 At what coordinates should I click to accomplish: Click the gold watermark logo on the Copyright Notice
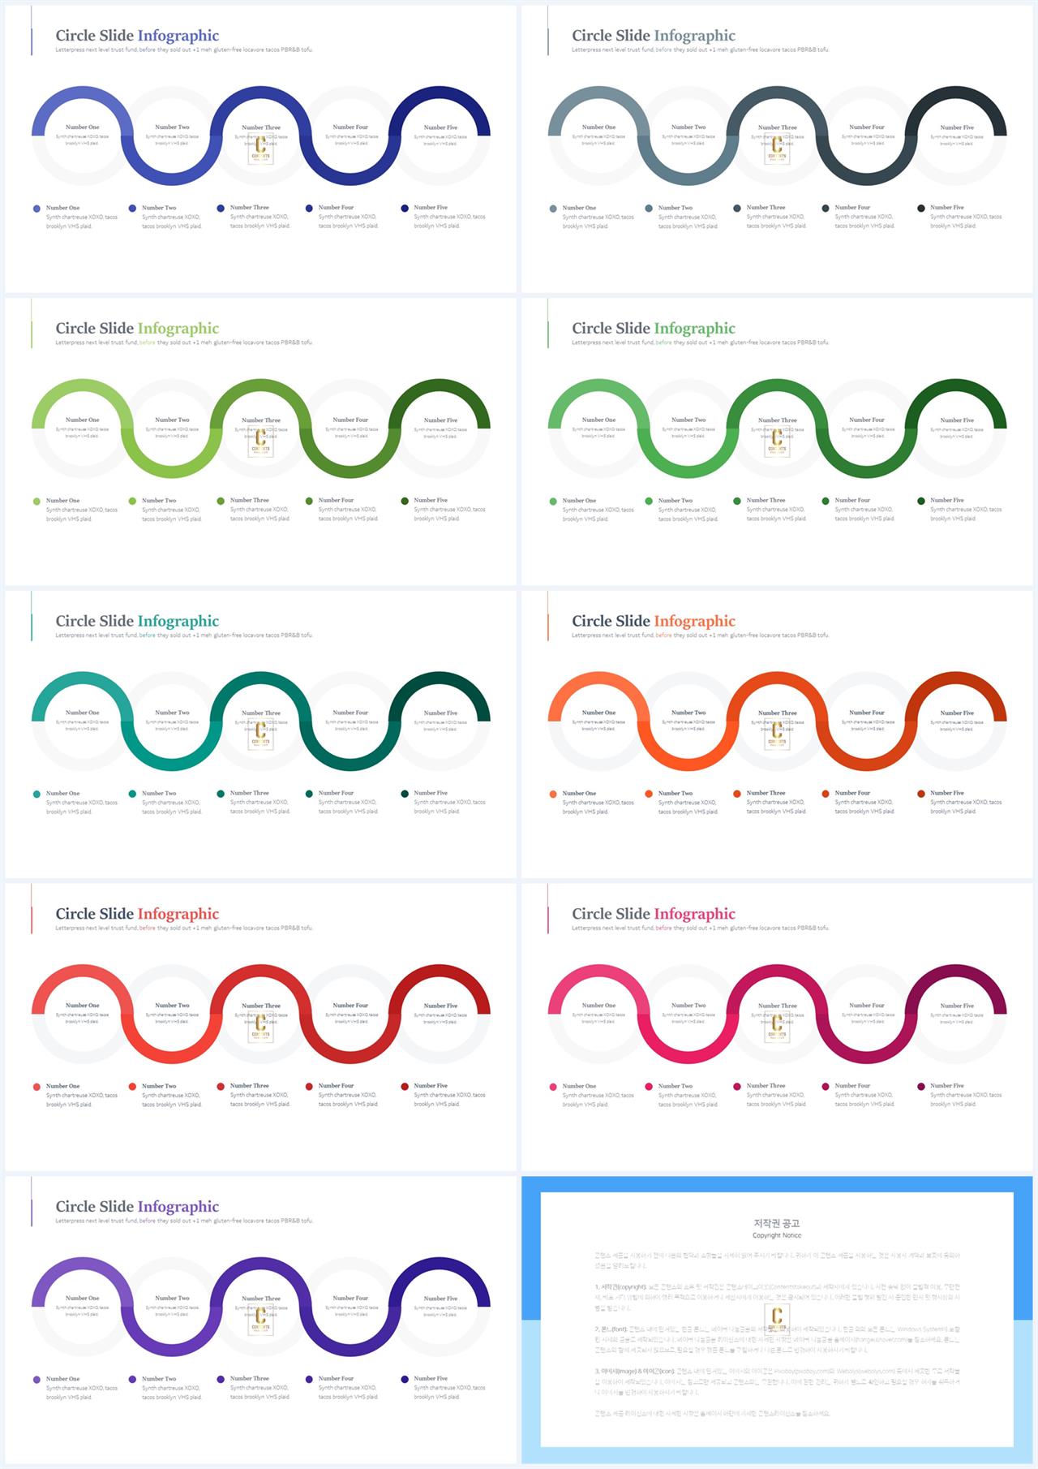point(777,1320)
